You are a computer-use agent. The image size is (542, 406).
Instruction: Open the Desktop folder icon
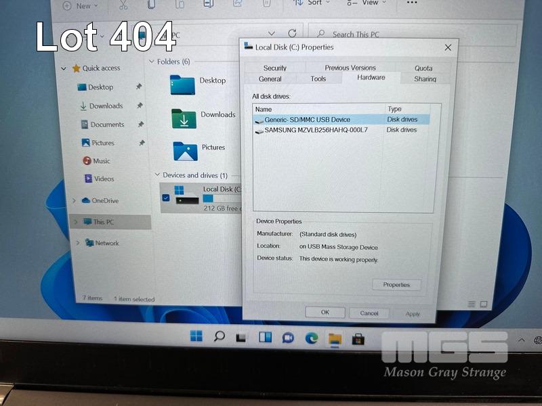pos(182,85)
